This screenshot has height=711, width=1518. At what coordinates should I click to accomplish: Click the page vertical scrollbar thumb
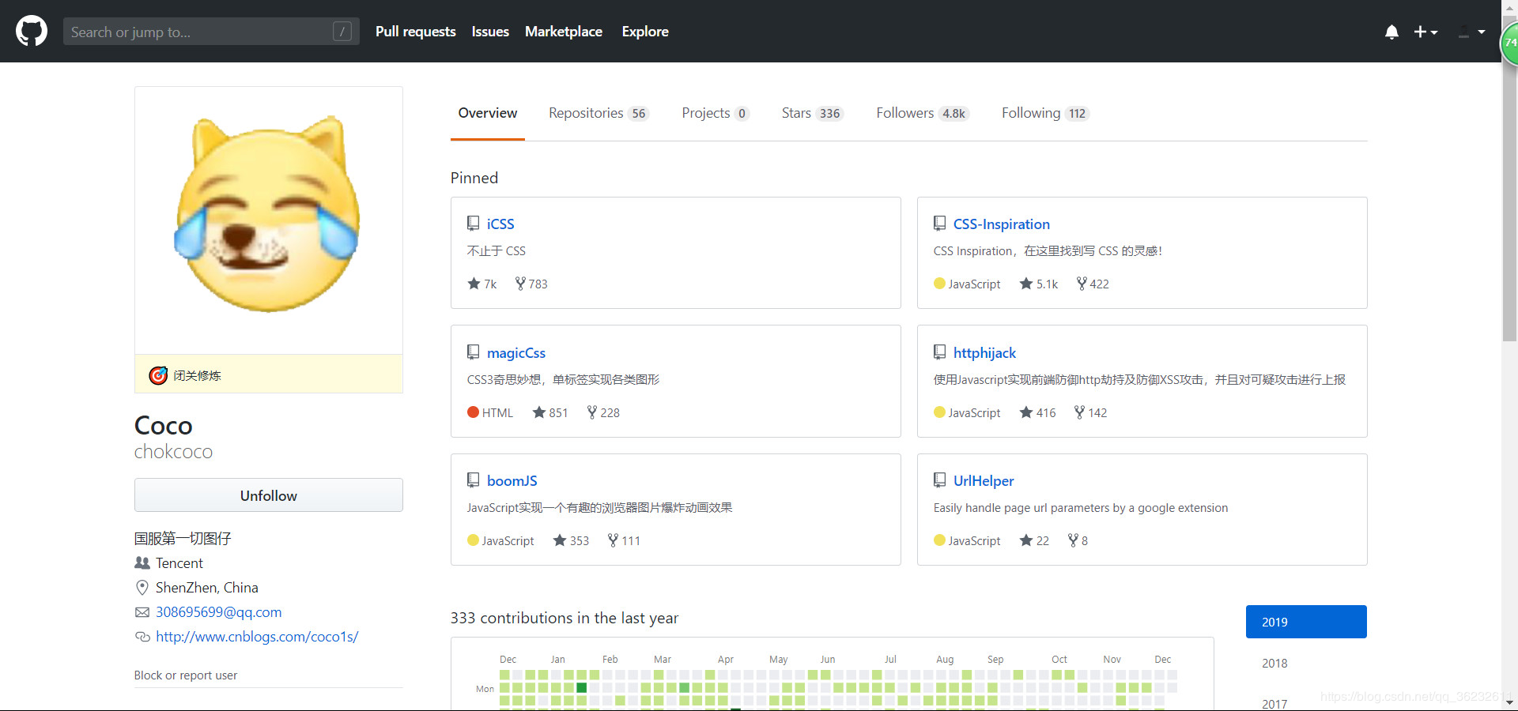click(1509, 178)
